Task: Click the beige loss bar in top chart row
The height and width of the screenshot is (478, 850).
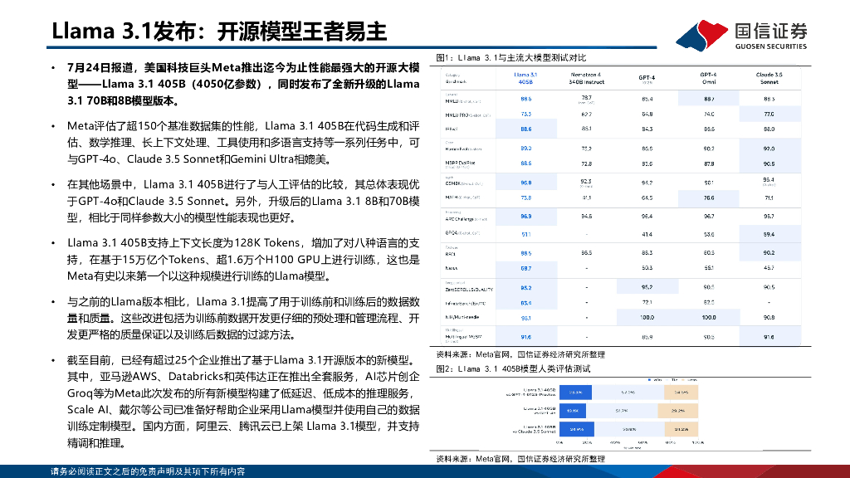Action: pyautogui.click(x=680, y=391)
